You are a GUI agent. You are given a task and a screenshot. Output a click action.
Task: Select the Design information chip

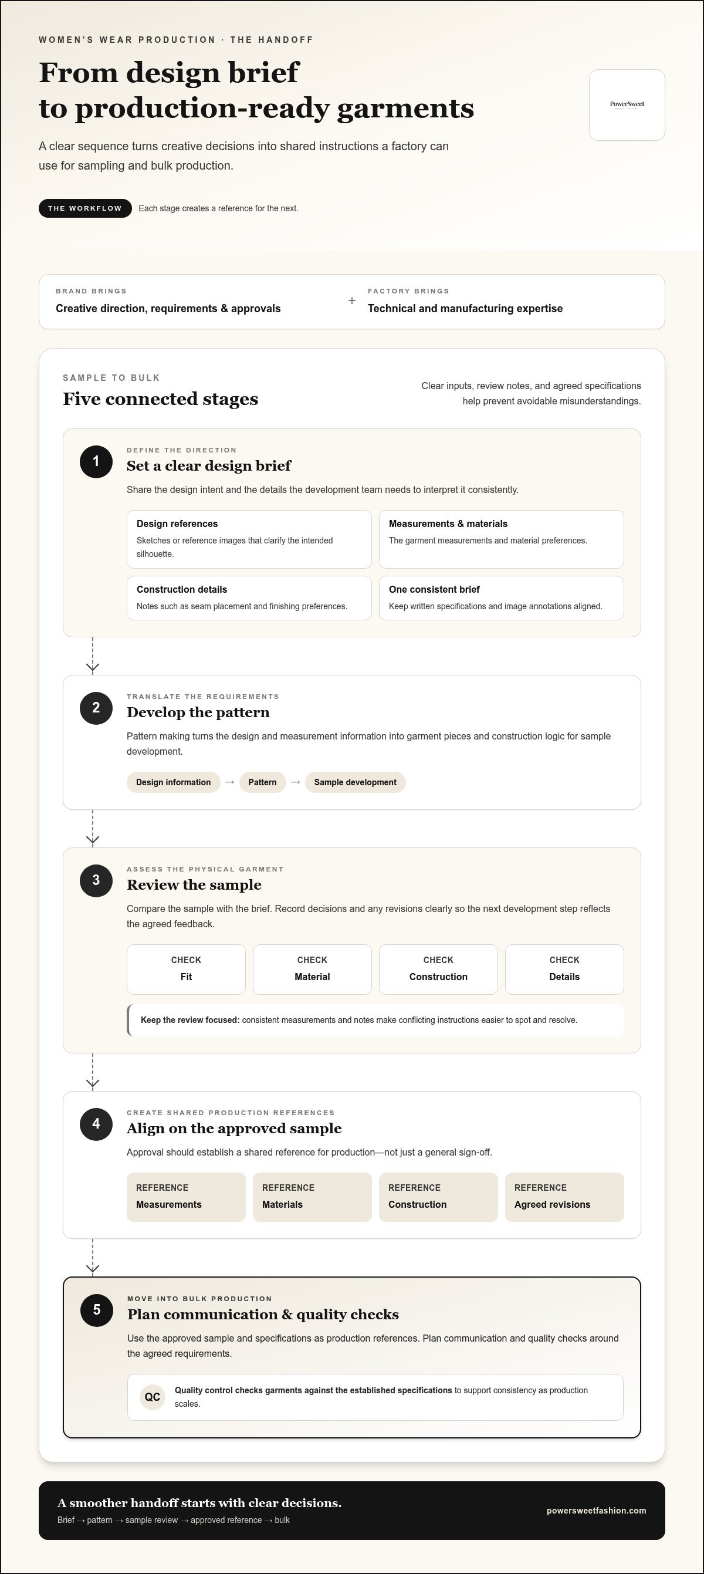pos(174,782)
